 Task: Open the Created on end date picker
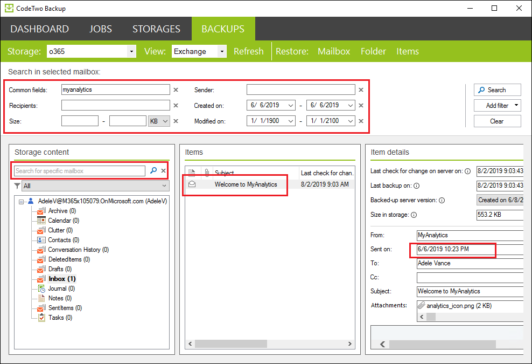pyautogui.click(x=351, y=105)
